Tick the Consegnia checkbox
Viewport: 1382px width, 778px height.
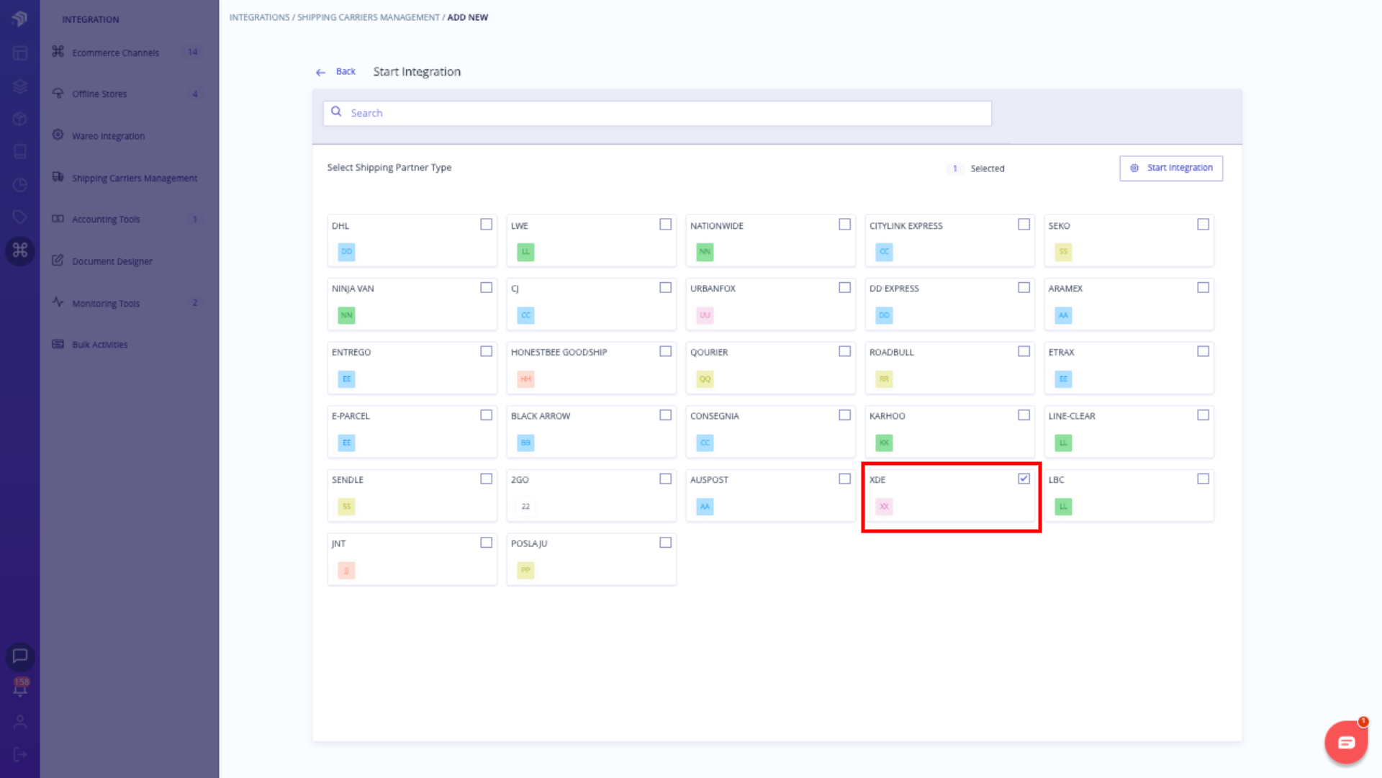pyautogui.click(x=845, y=415)
